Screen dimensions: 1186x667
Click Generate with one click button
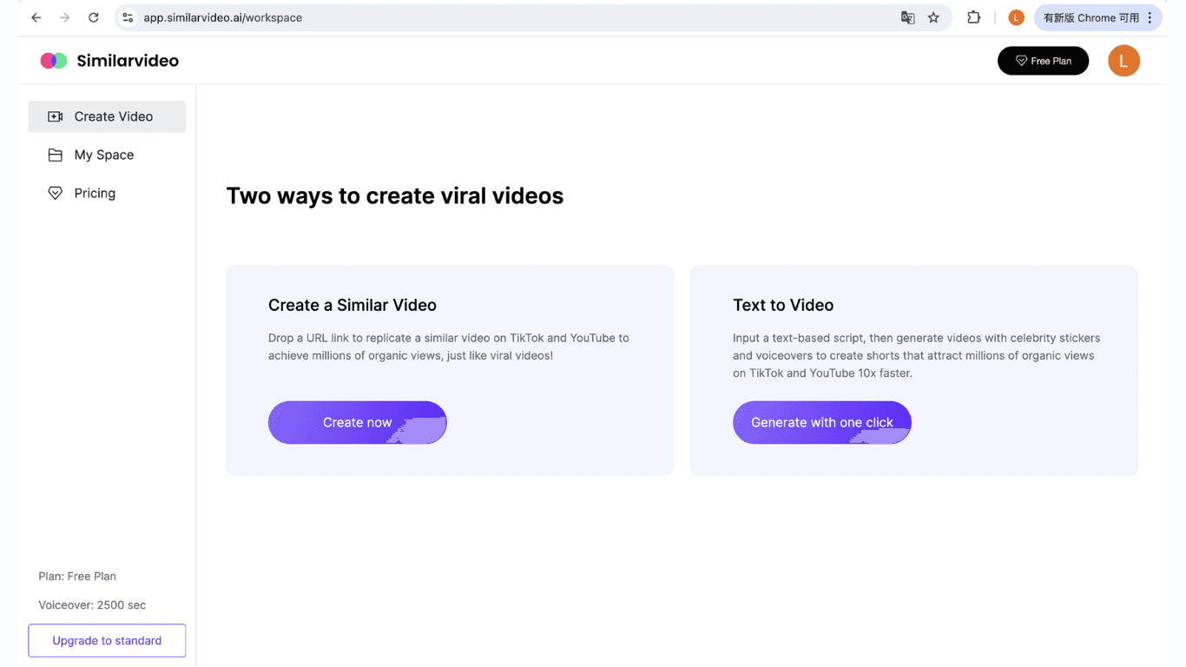[x=821, y=422]
